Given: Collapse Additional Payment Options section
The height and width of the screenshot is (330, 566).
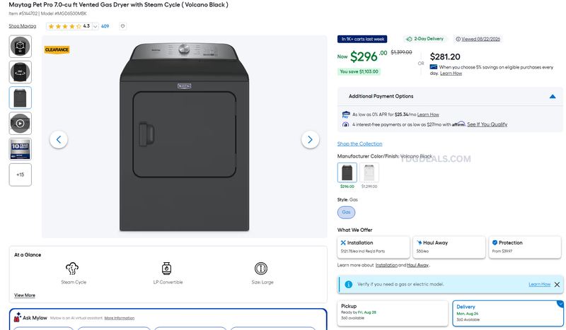Looking at the screenshot, I should [553, 96].
